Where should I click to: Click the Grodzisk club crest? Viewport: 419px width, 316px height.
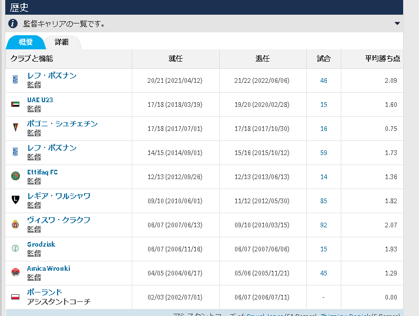click(x=15, y=248)
